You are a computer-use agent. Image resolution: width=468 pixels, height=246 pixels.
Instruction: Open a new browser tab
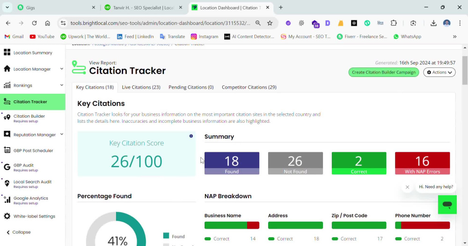tap(280, 7)
